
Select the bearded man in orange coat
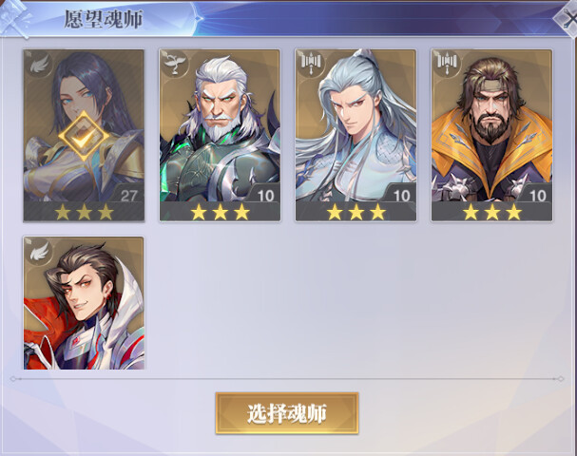click(492, 135)
